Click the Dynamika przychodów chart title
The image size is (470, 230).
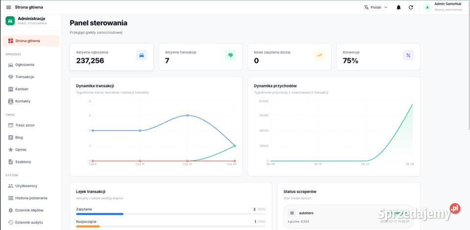pos(275,86)
